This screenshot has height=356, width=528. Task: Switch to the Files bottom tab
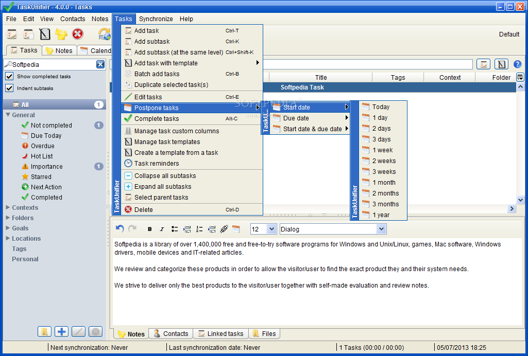click(x=264, y=333)
